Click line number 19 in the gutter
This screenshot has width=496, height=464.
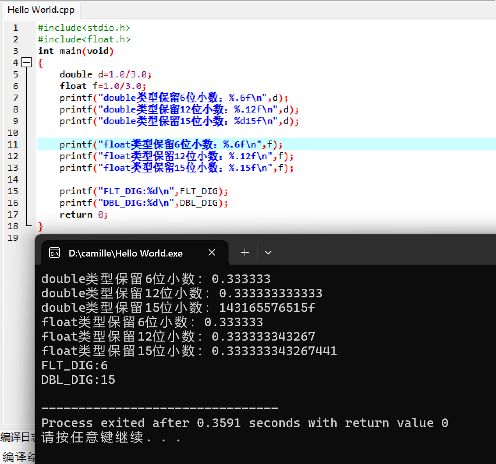[13, 238]
